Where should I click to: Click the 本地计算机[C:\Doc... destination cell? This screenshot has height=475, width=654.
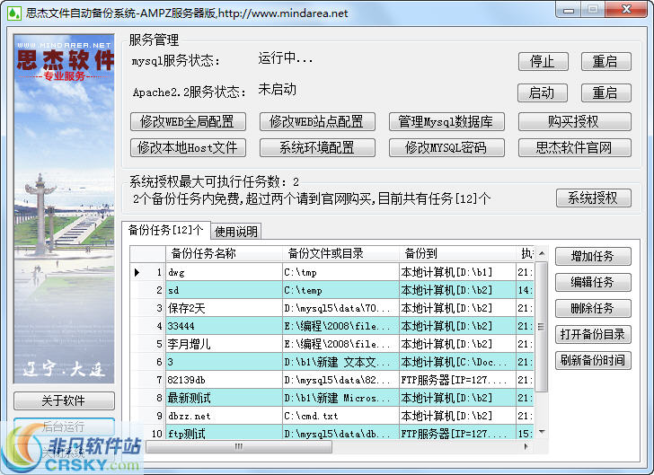coord(457,362)
